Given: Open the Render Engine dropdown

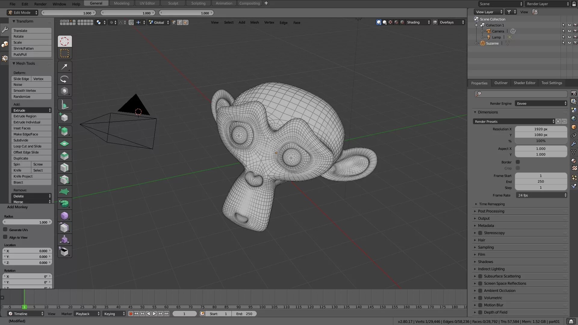Looking at the screenshot, I should pos(541,104).
